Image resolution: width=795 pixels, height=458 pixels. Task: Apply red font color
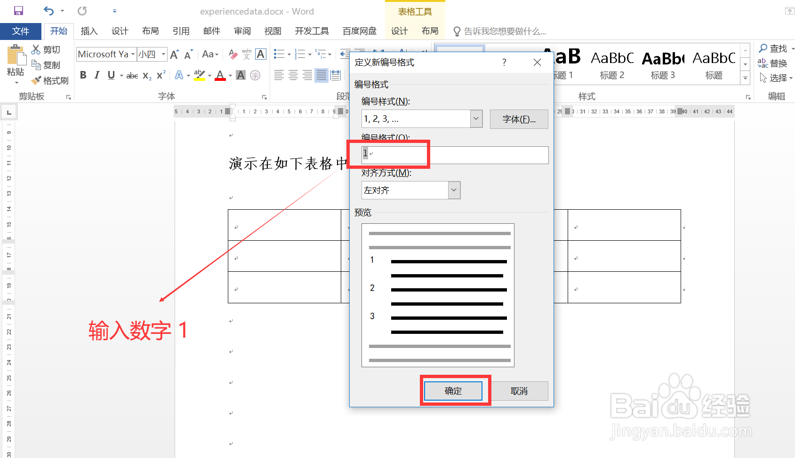220,75
